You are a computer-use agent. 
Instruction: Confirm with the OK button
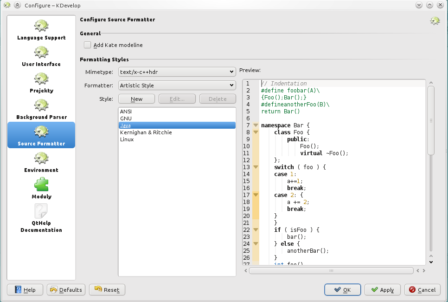[343, 290]
